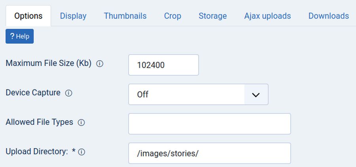Switch to the Display tab
This screenshot has width=356, height=167.
pyautogui.click(x=73, y=16)
